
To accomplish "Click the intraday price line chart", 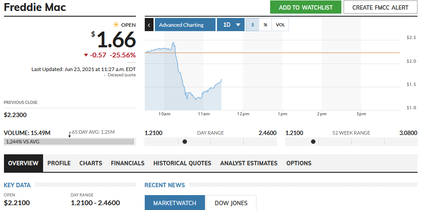I will pyautogui.click(x=183, y=76).
